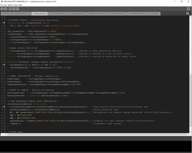Place cursor on the 'currentInput =' line 52
This screenshot has height=153, width=192.
(48, 34)
